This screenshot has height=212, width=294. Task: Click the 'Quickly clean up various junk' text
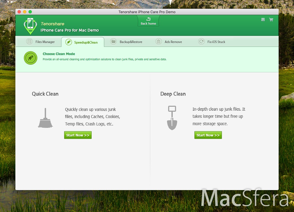click(92, 117)
